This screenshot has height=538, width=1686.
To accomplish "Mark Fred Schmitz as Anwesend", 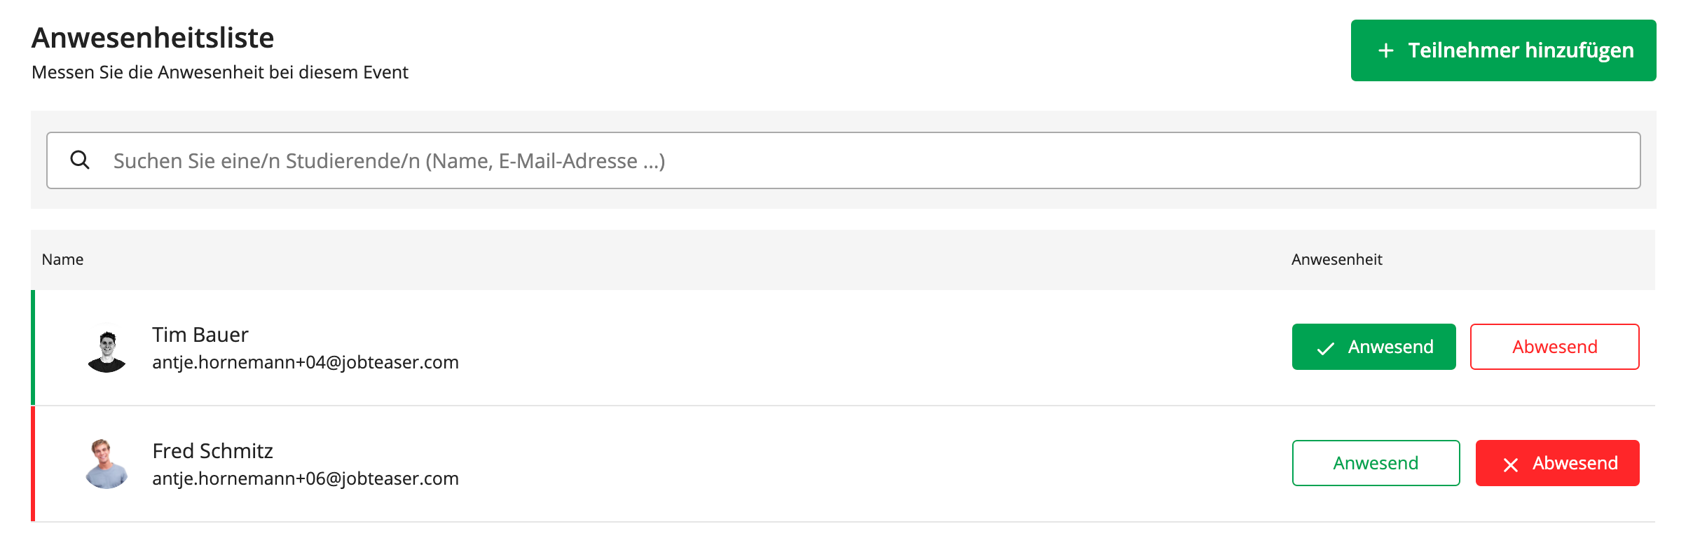I will [1376, 463].
